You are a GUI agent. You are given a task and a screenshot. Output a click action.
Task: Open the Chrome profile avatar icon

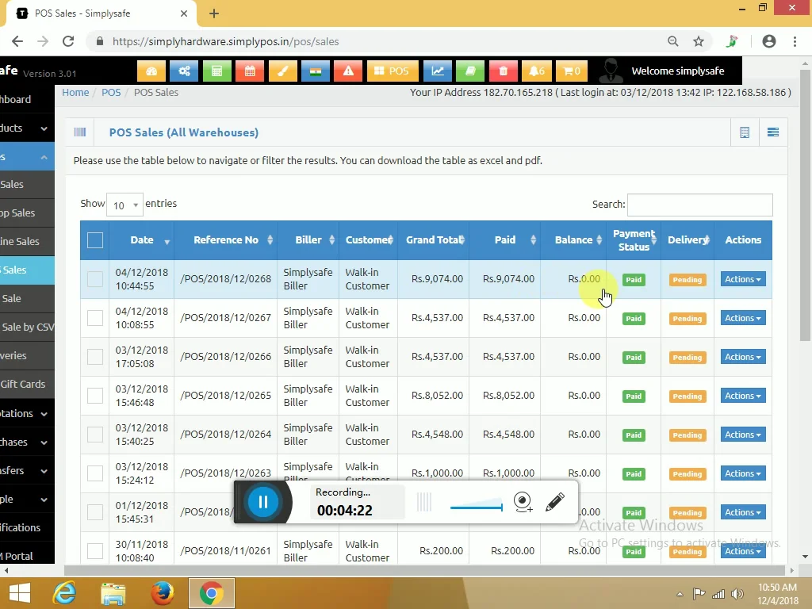point(769,41)
